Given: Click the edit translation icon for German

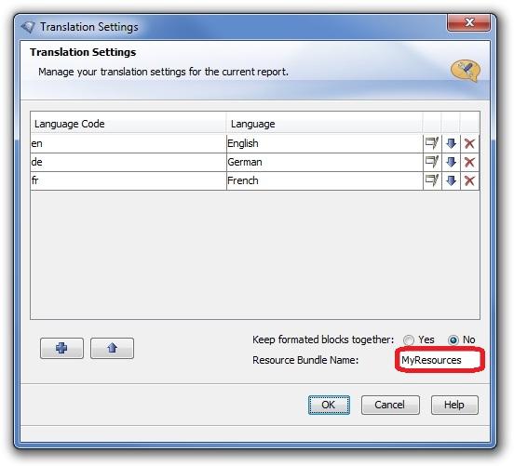Looking at the screenshot, I should [432, 162].
